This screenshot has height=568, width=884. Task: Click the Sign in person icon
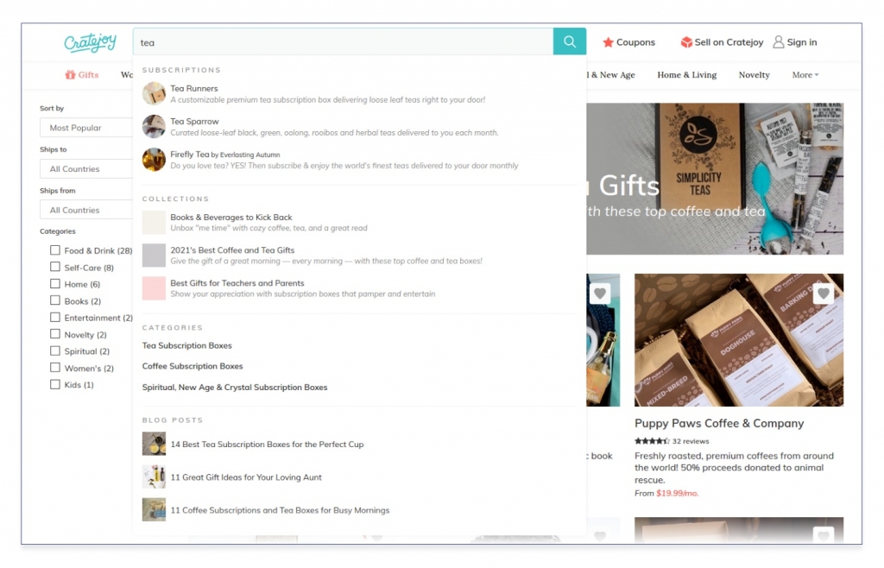778,42
